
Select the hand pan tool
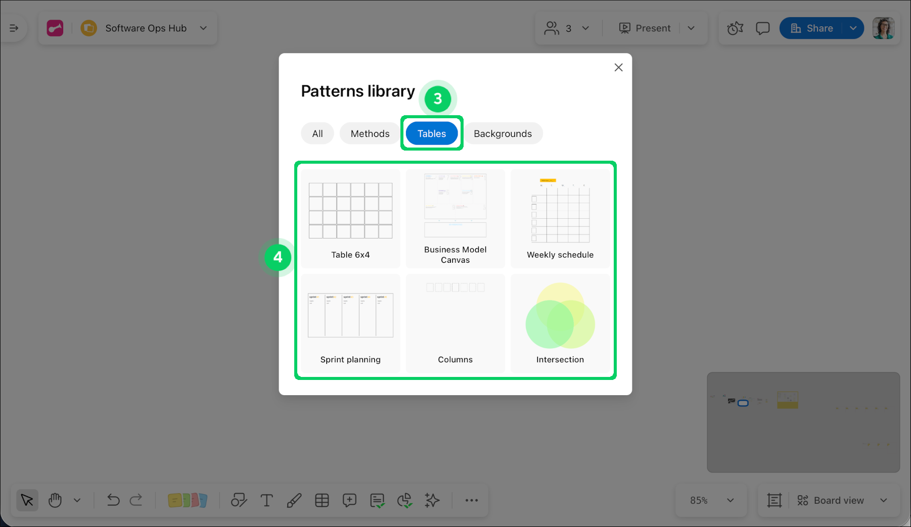click(x=55, y=500)
